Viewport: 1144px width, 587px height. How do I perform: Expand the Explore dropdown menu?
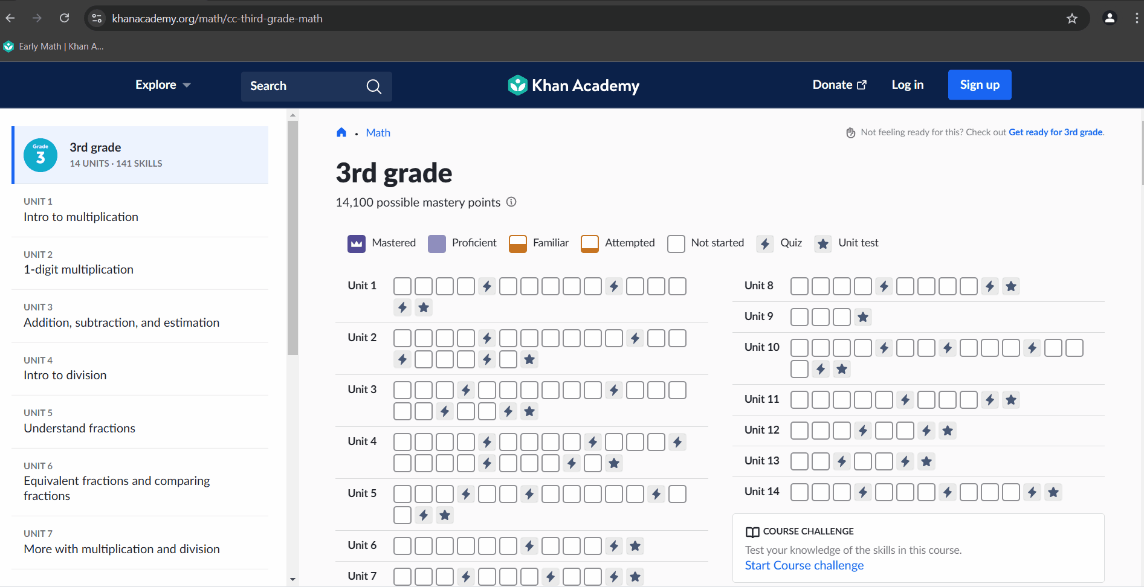[163, 85]
